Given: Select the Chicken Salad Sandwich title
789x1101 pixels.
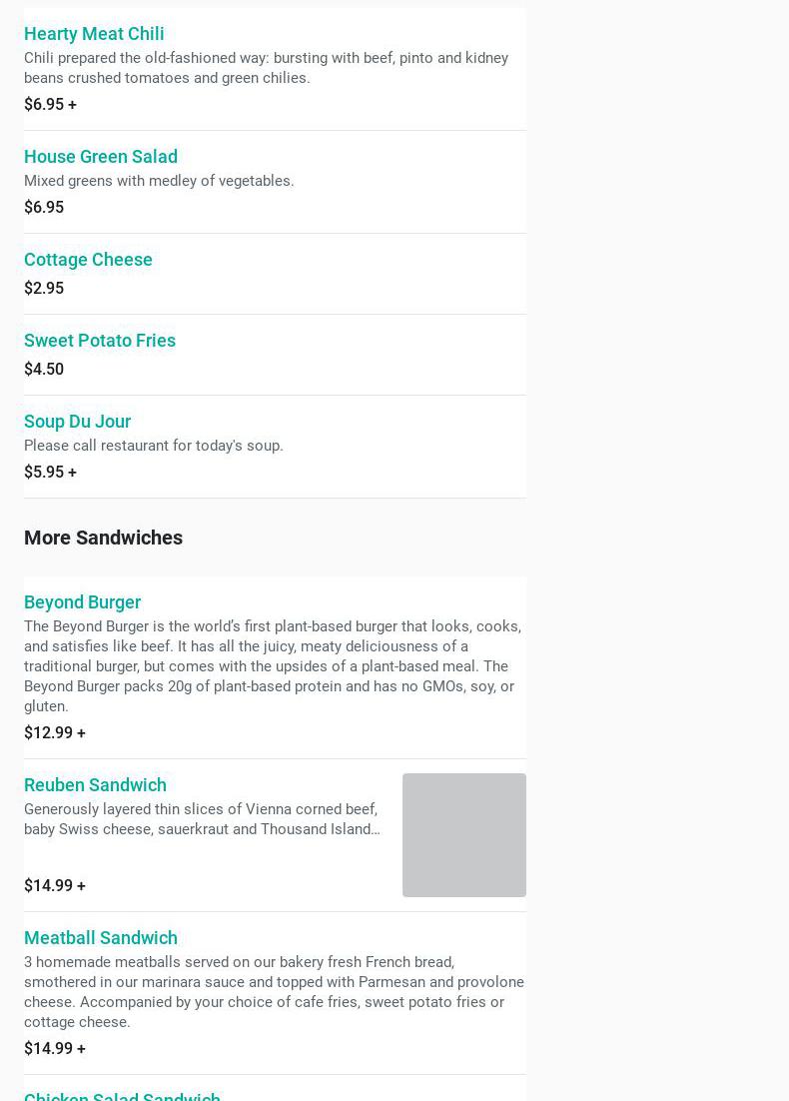Looking at the screenshot, I should click(x=122, y=1095).
